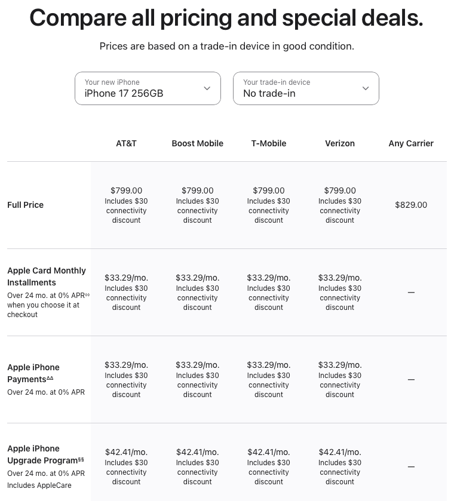
Task: Click the $829.00 Any Carrier full price
Action: coord(411,205)
